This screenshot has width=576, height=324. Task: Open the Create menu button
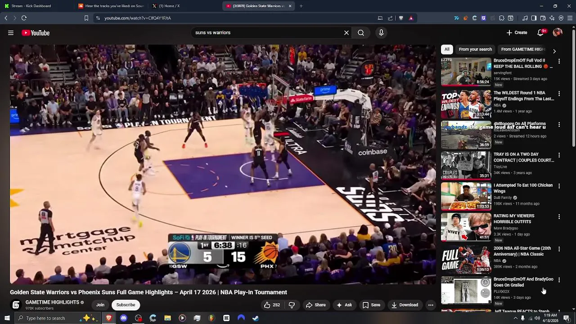click(x=517, y=32)
